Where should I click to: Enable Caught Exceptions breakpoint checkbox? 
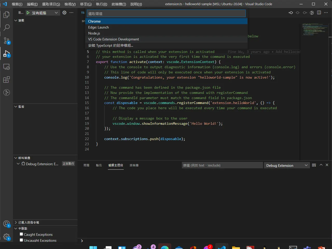pos(22,234)
